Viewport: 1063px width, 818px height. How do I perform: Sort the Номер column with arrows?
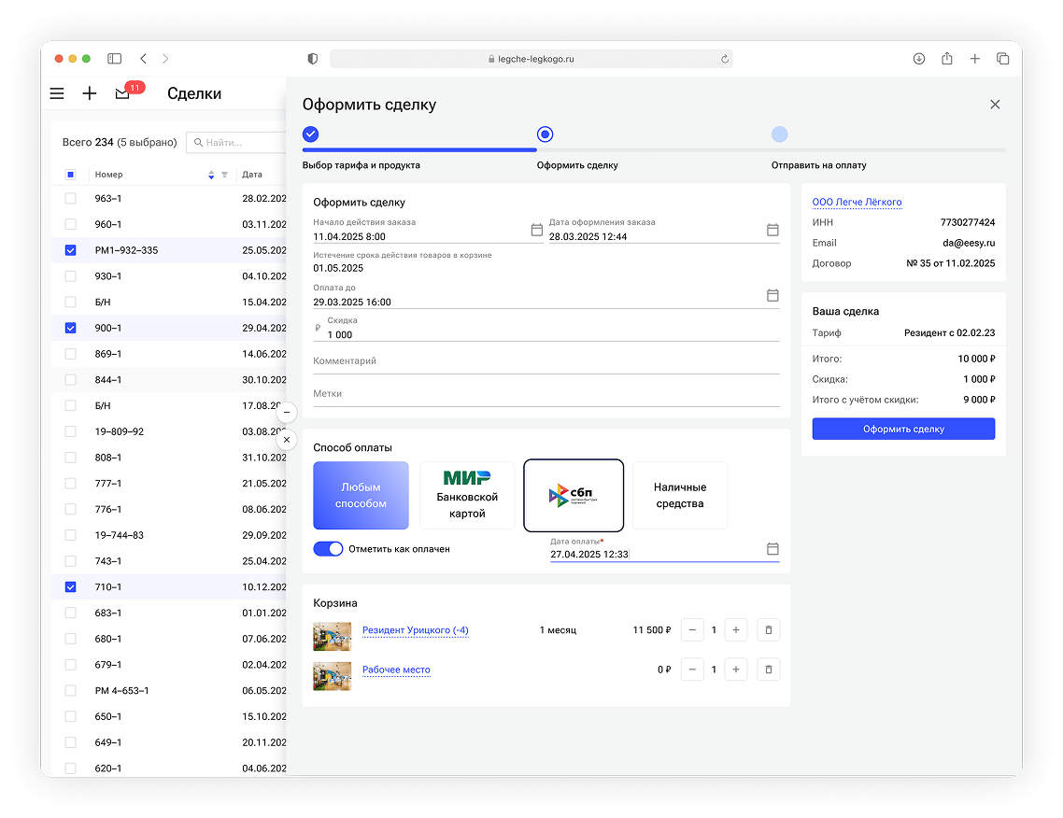211,175
